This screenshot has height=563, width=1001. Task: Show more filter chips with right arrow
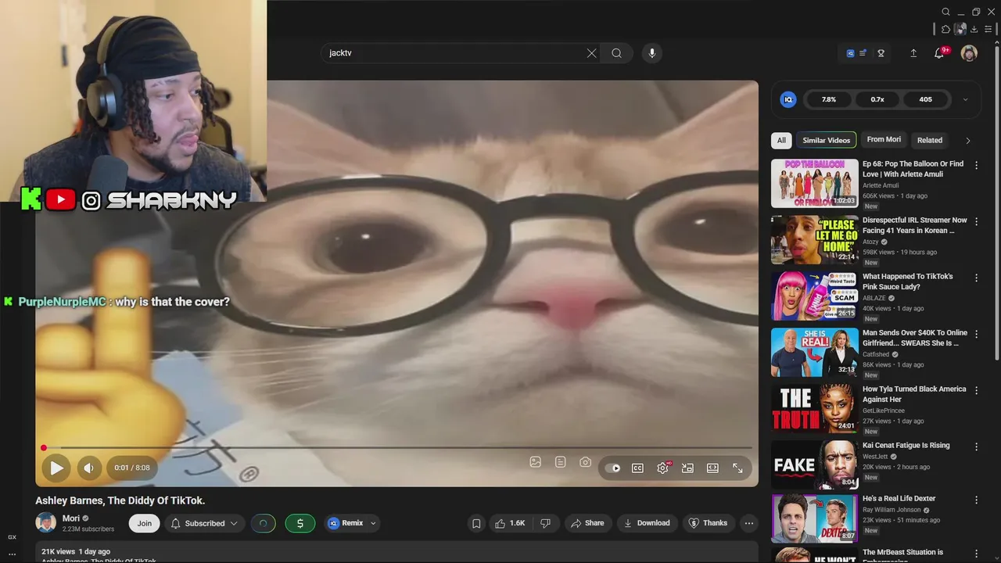(x=967, y=141)
